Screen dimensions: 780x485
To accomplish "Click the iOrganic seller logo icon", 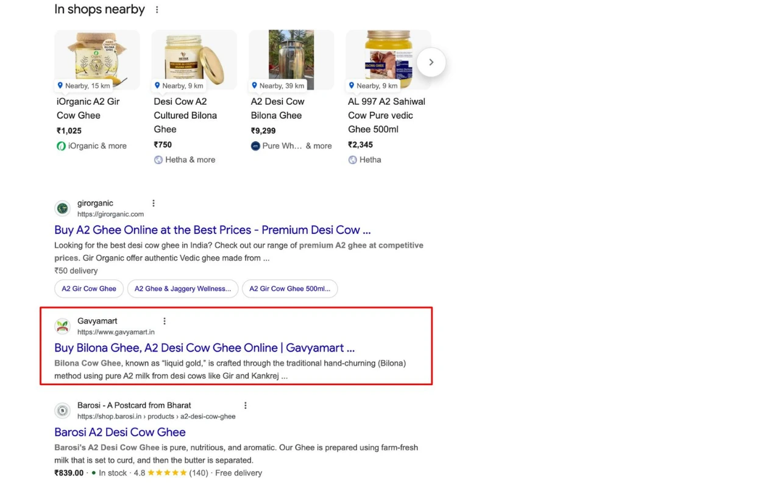I will point(61,146).
